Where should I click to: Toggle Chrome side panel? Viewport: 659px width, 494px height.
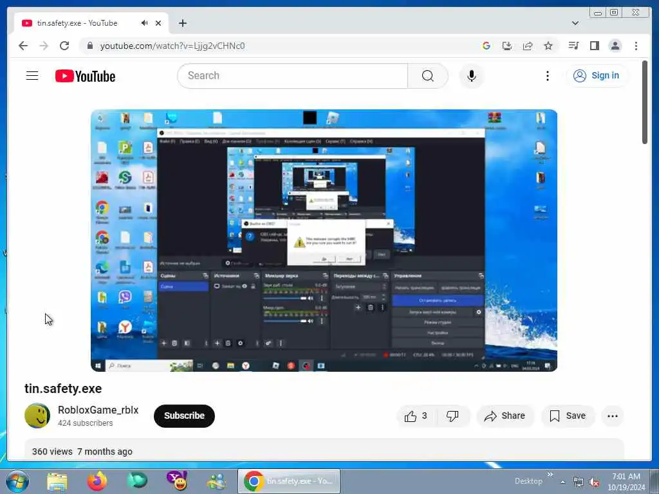coord(594,46)
